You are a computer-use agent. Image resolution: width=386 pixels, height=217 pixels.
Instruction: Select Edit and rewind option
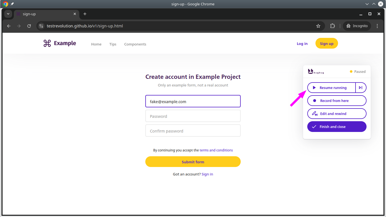click(337, 114)
